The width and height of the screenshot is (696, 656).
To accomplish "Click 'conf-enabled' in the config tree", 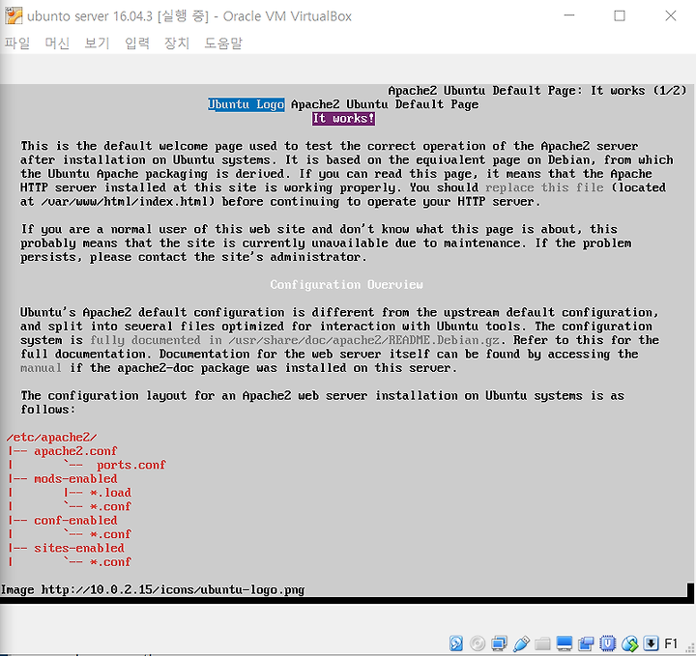I will (x=75, y=521).
